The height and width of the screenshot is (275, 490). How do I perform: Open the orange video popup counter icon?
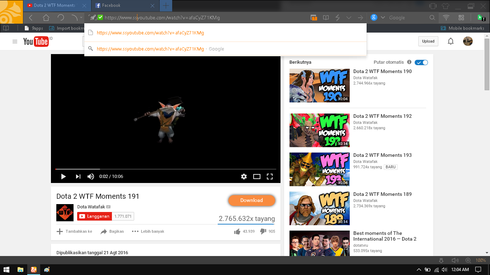click(314, 18)
